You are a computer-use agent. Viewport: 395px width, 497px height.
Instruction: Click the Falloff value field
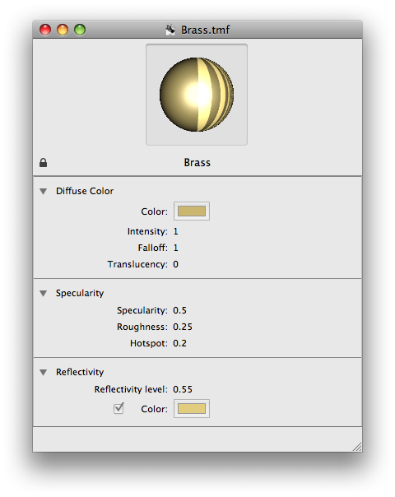pyautogui.click(x=175, y=248)
